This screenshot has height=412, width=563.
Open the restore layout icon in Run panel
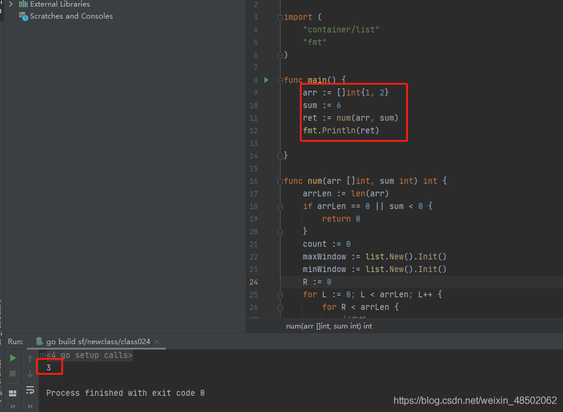pos(13,393)
